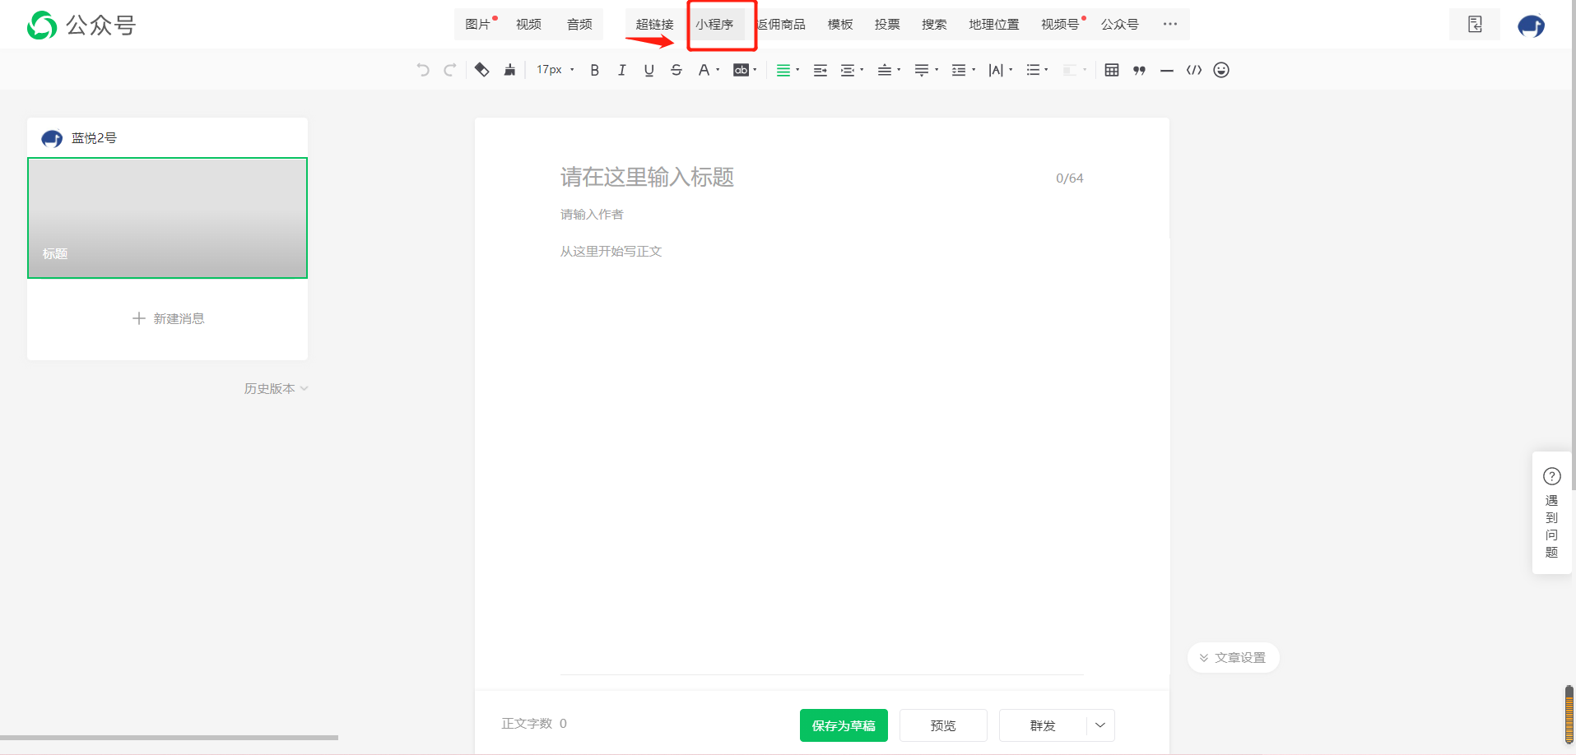This screenshot has height=755, width=1576.
Task: Click the redo arrow icon
Action: [450, 70]
